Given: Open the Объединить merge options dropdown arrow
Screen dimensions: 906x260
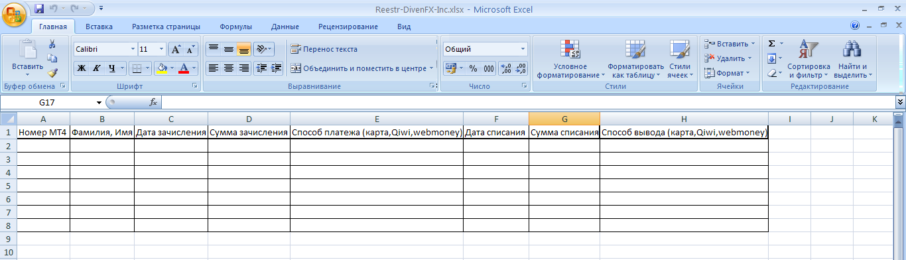Looking at the screenshot, I should click(431, 68).
